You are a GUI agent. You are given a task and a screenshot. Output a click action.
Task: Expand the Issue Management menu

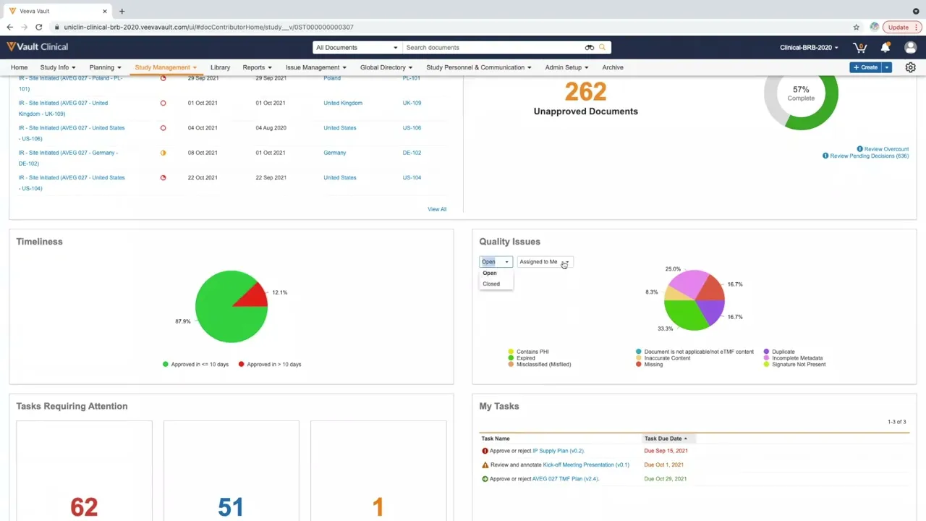[316, 67]
